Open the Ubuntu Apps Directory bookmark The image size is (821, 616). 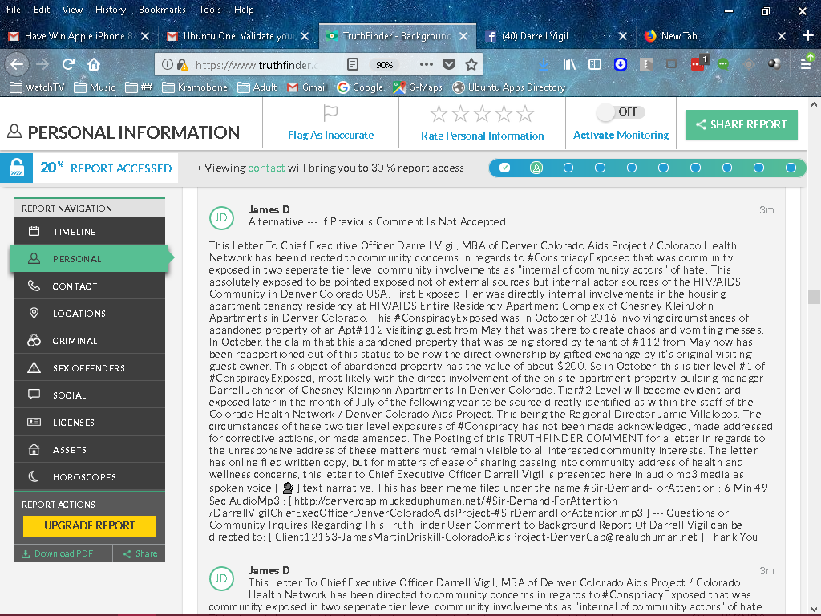point(509,87)
